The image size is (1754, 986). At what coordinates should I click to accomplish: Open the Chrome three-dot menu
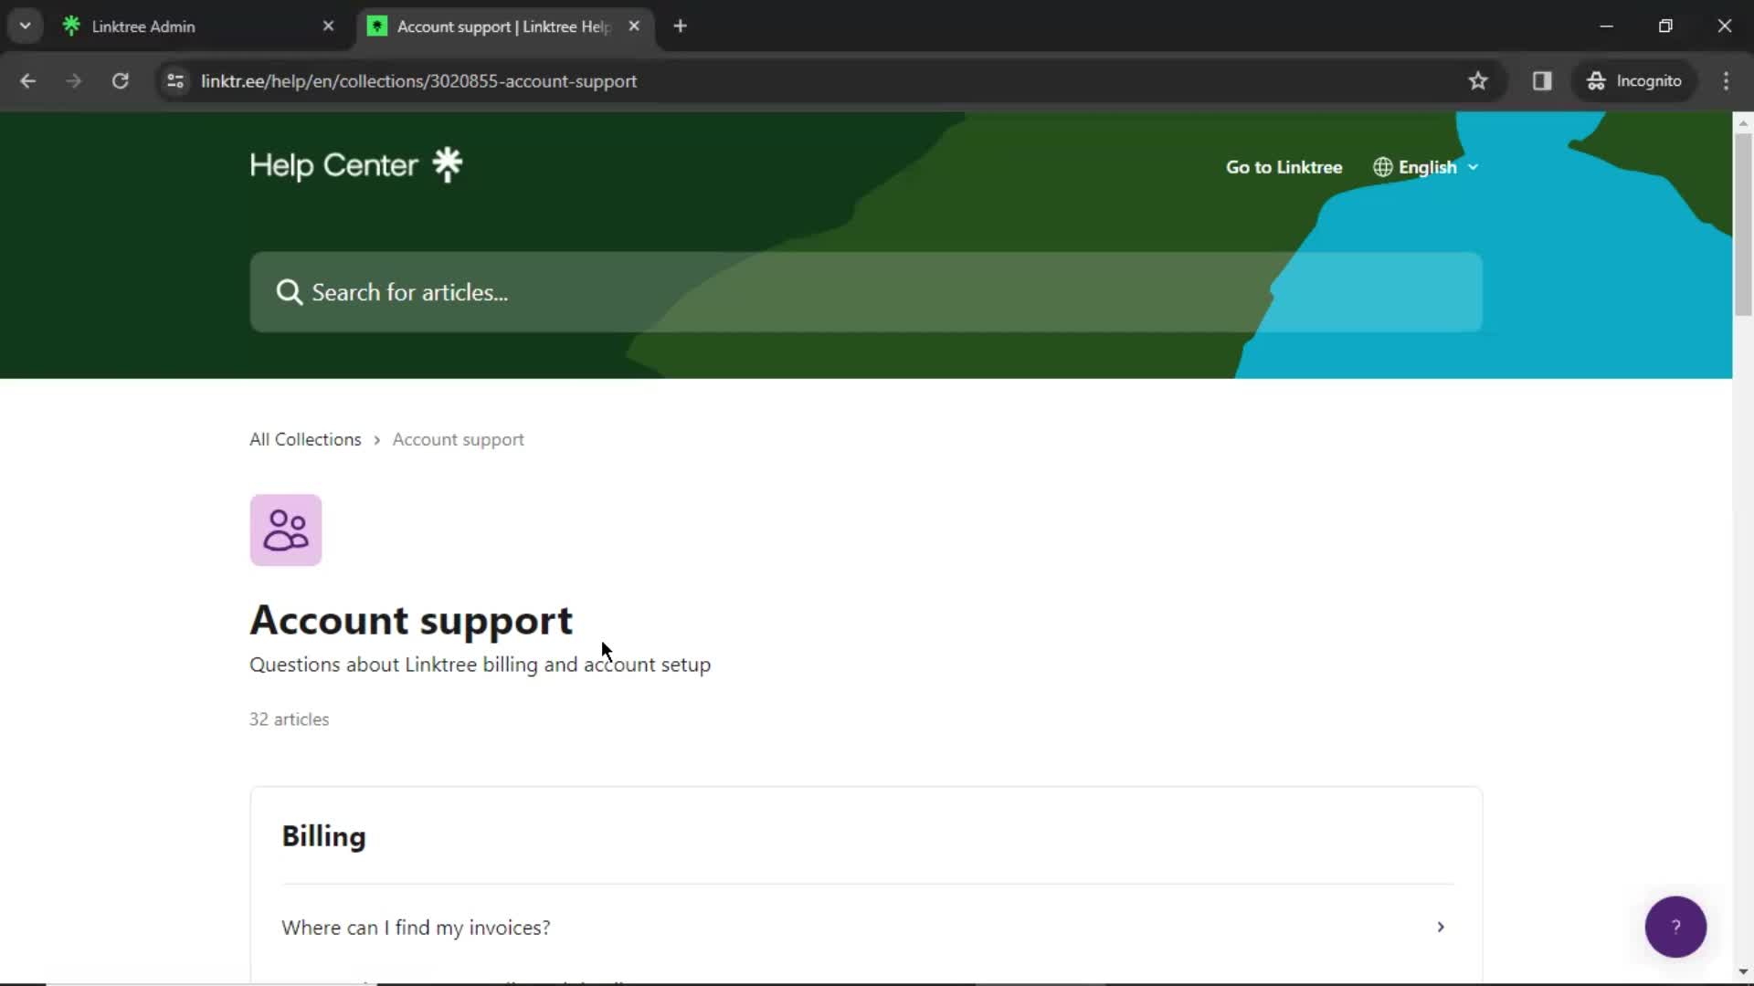pos(1726,81)
